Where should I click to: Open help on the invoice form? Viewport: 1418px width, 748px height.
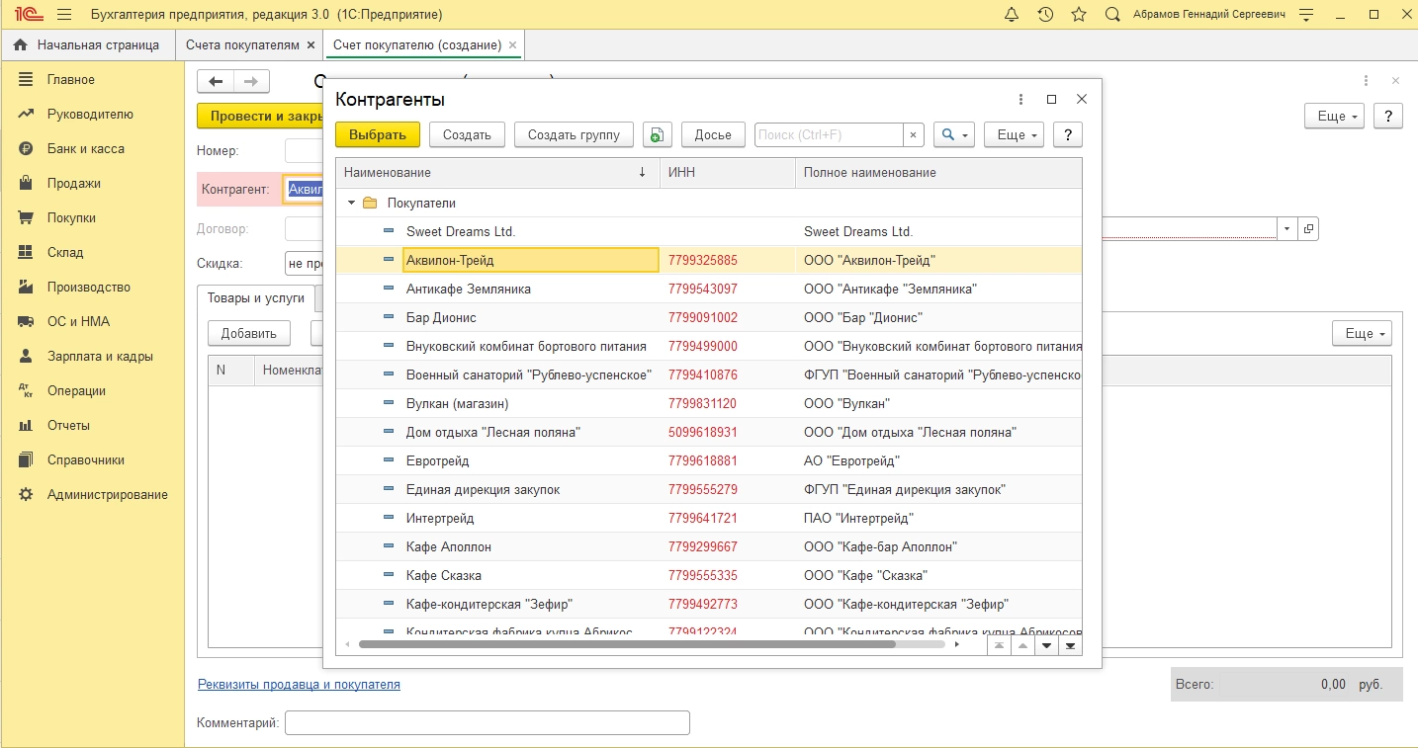click(1388, 116)
